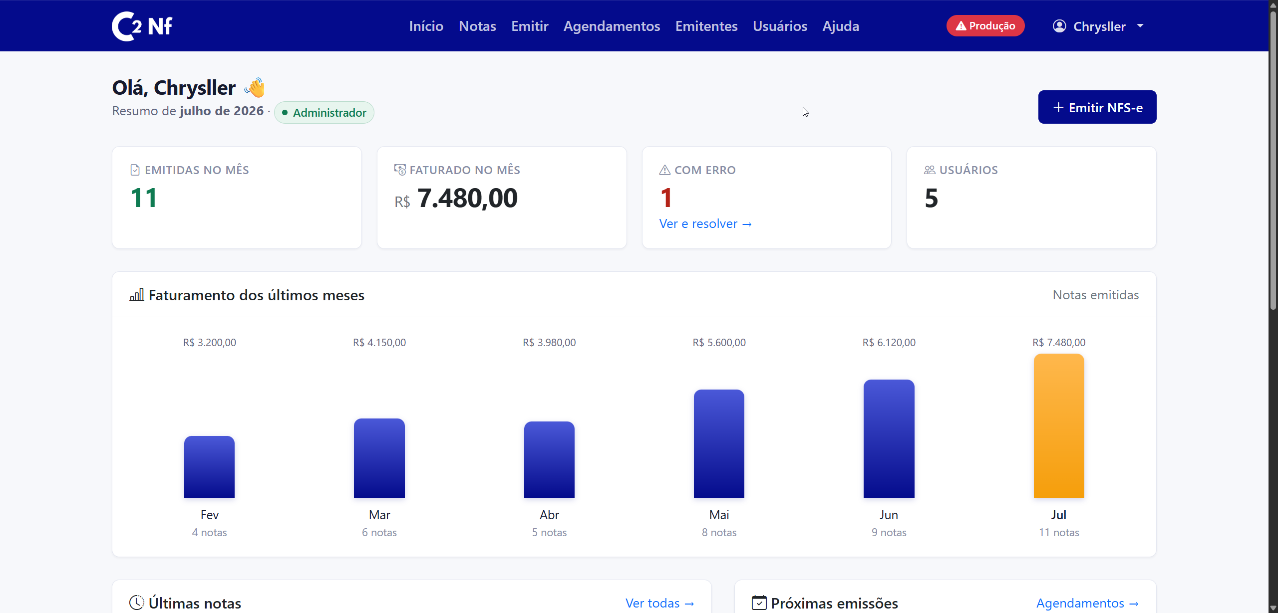Click the calendar icon beside Próximas emissões
The width and height of the screenshot is (1278, 613).
tap(759, 603)
